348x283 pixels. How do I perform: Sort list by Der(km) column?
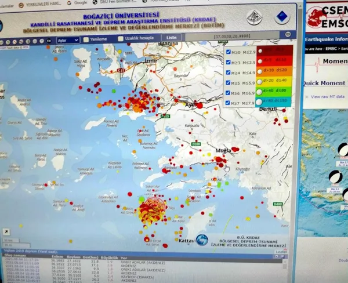pos(90,257)
